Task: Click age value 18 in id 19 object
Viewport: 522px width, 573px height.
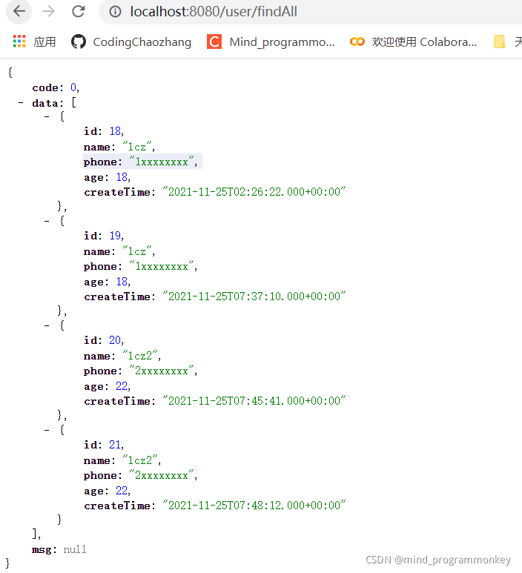Action: point(122,282)
